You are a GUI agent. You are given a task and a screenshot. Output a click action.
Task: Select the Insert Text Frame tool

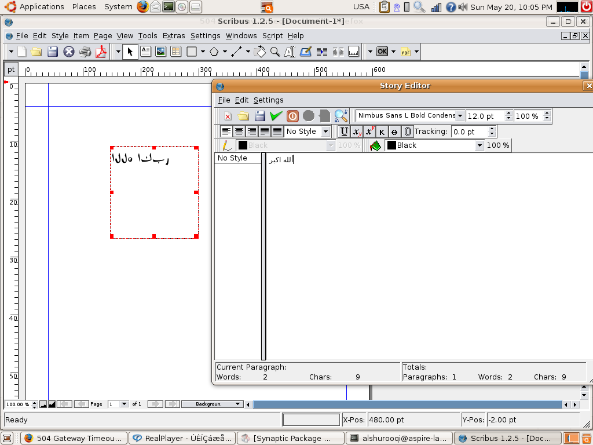point(145,52)
